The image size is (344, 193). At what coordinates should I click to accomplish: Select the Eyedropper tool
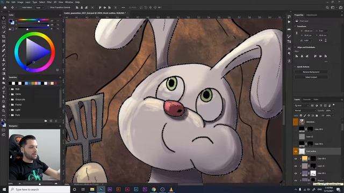[x=4, y=46]
